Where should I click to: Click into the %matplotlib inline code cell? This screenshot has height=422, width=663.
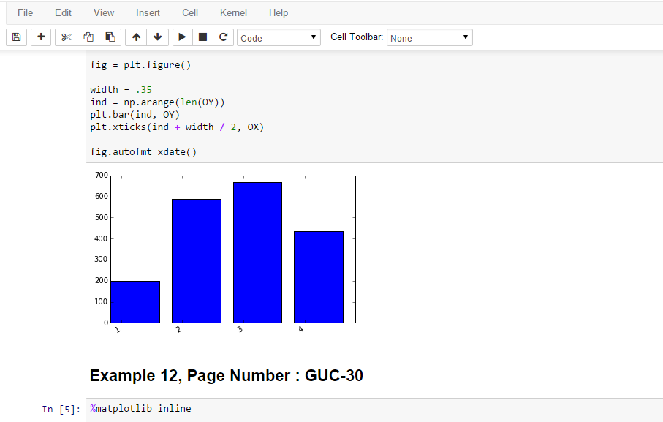click(x=365, y=409)
